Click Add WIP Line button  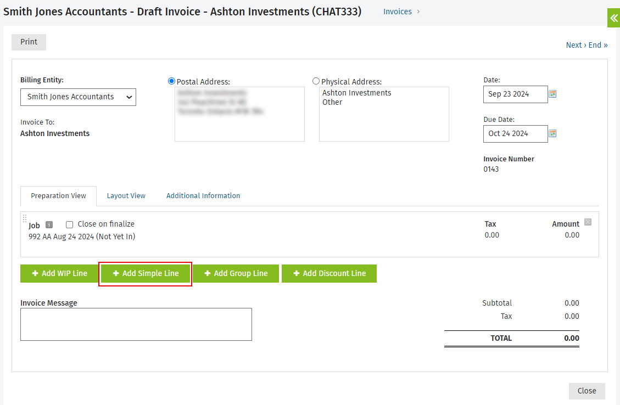pyautogui.click(x=60, y=273)
